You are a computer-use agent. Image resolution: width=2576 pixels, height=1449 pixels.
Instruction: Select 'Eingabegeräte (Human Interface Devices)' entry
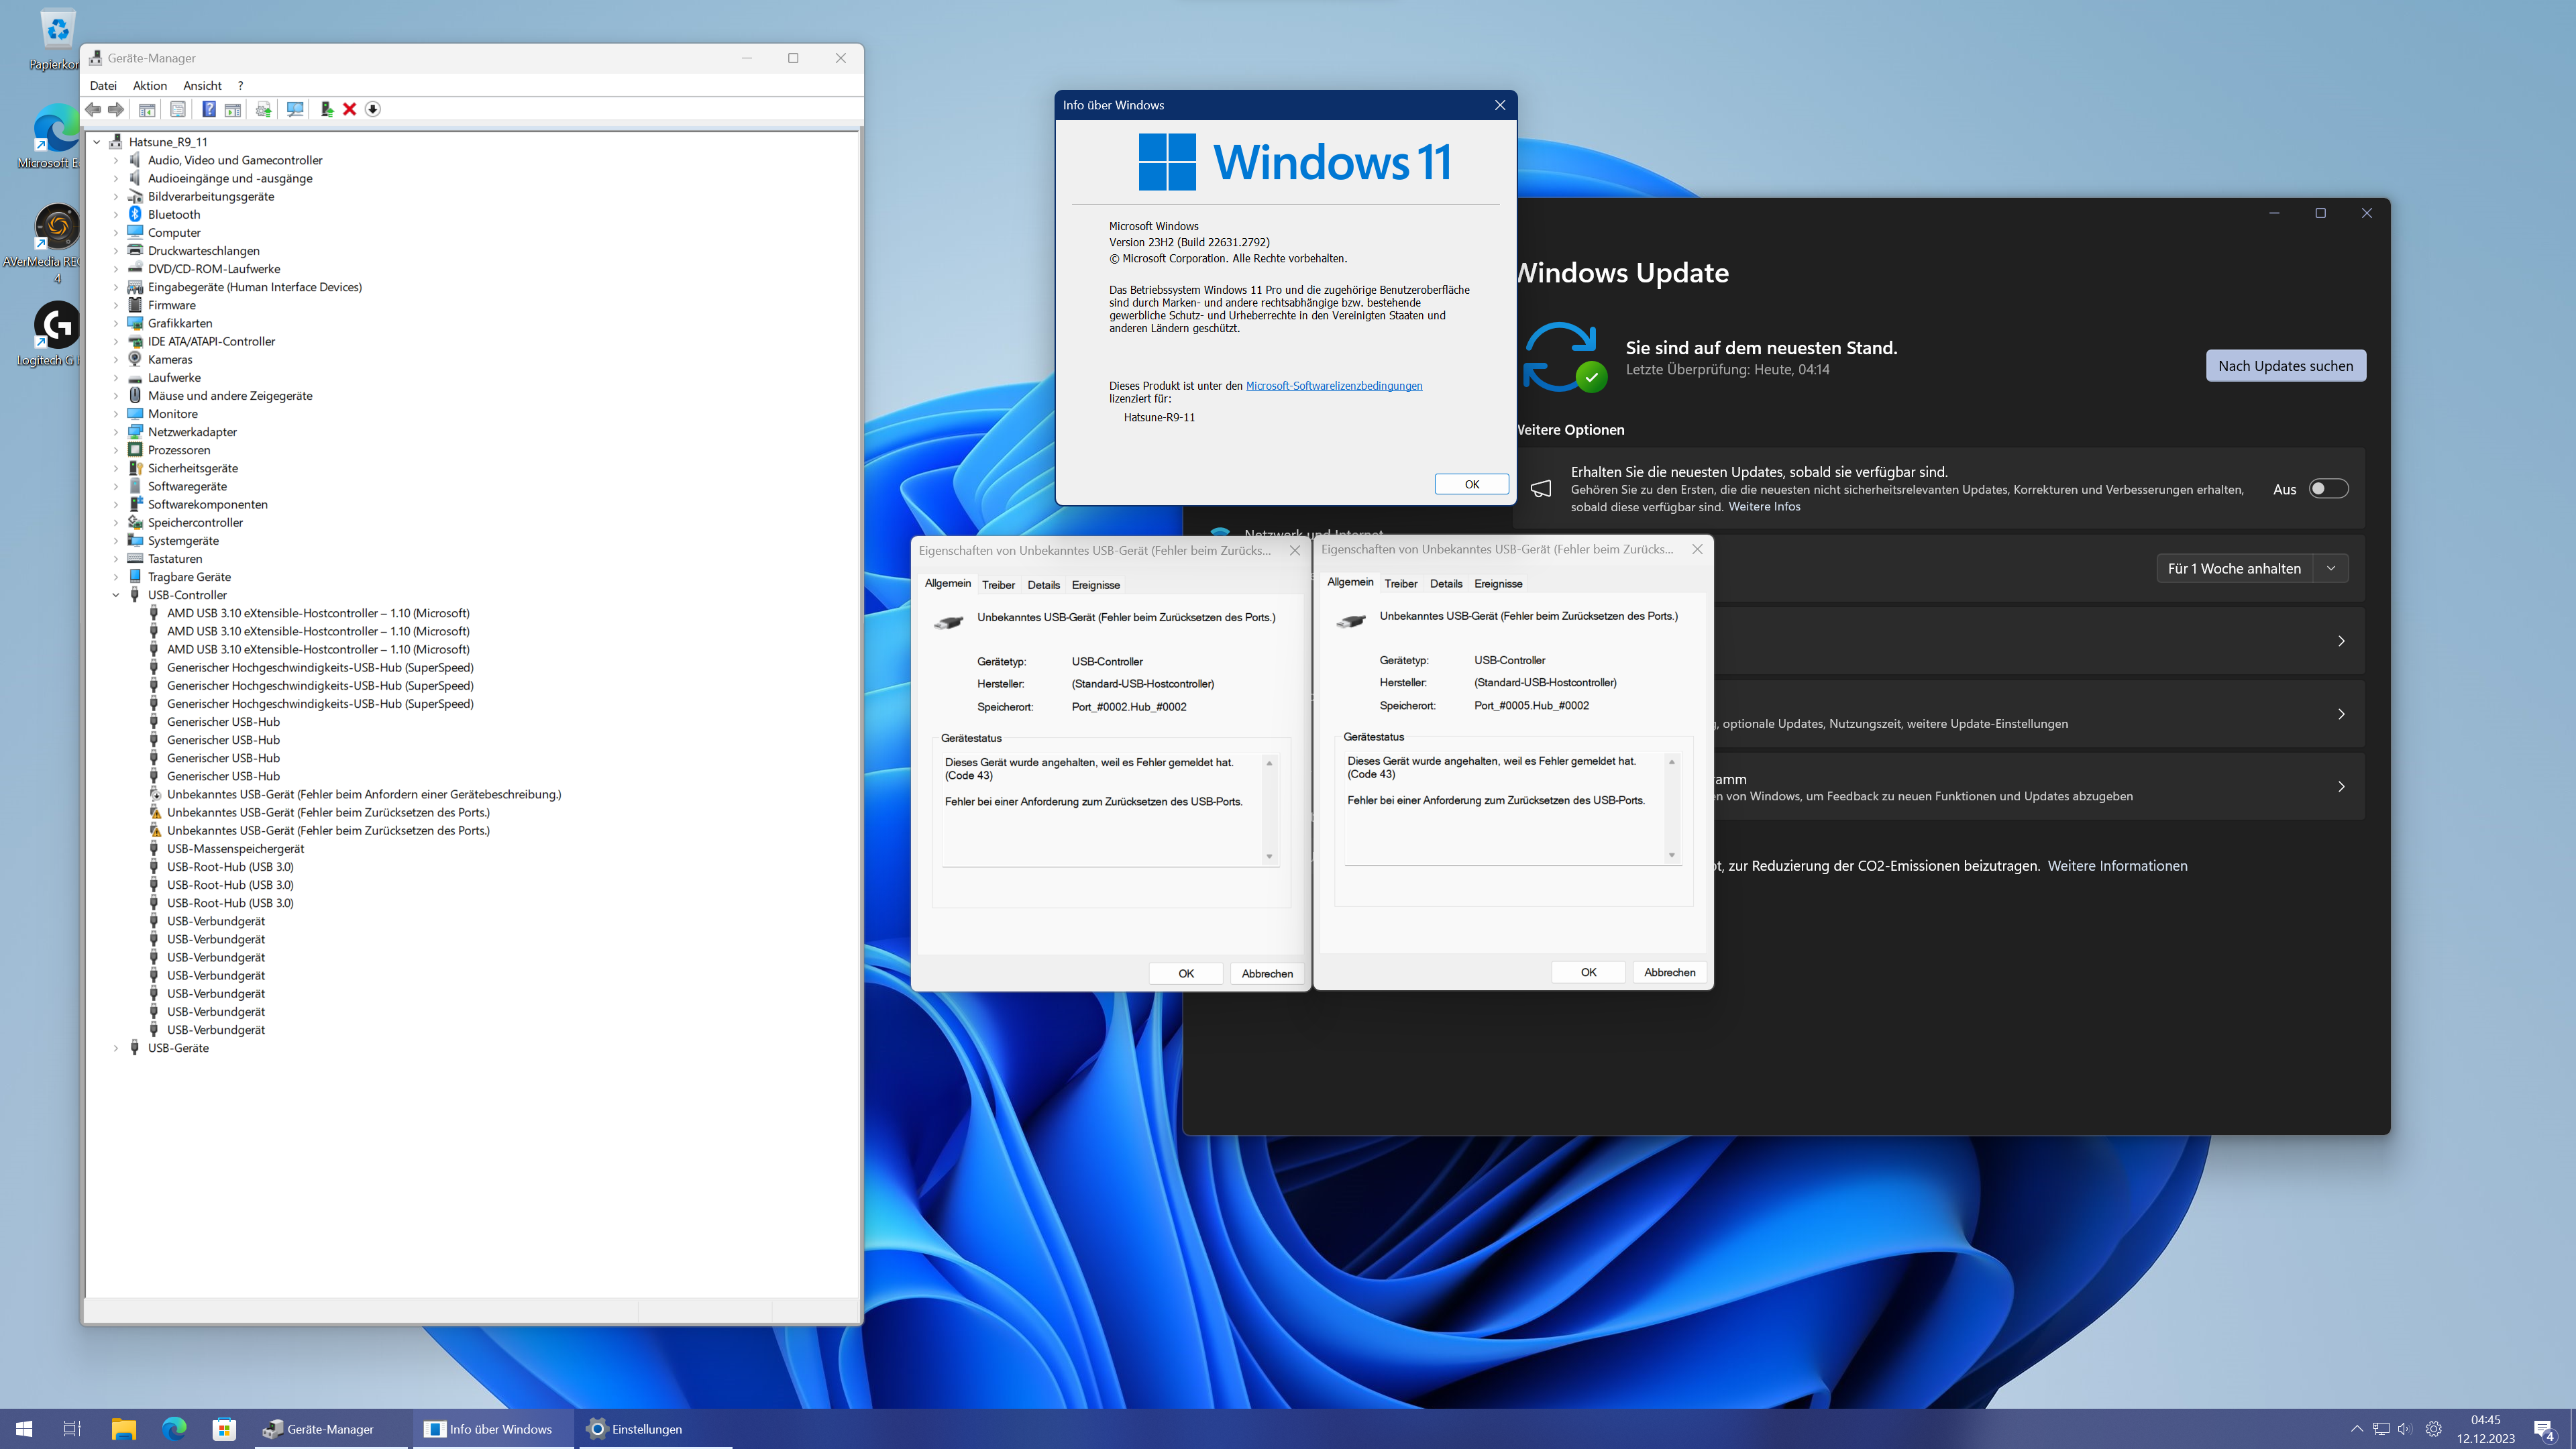255,287
